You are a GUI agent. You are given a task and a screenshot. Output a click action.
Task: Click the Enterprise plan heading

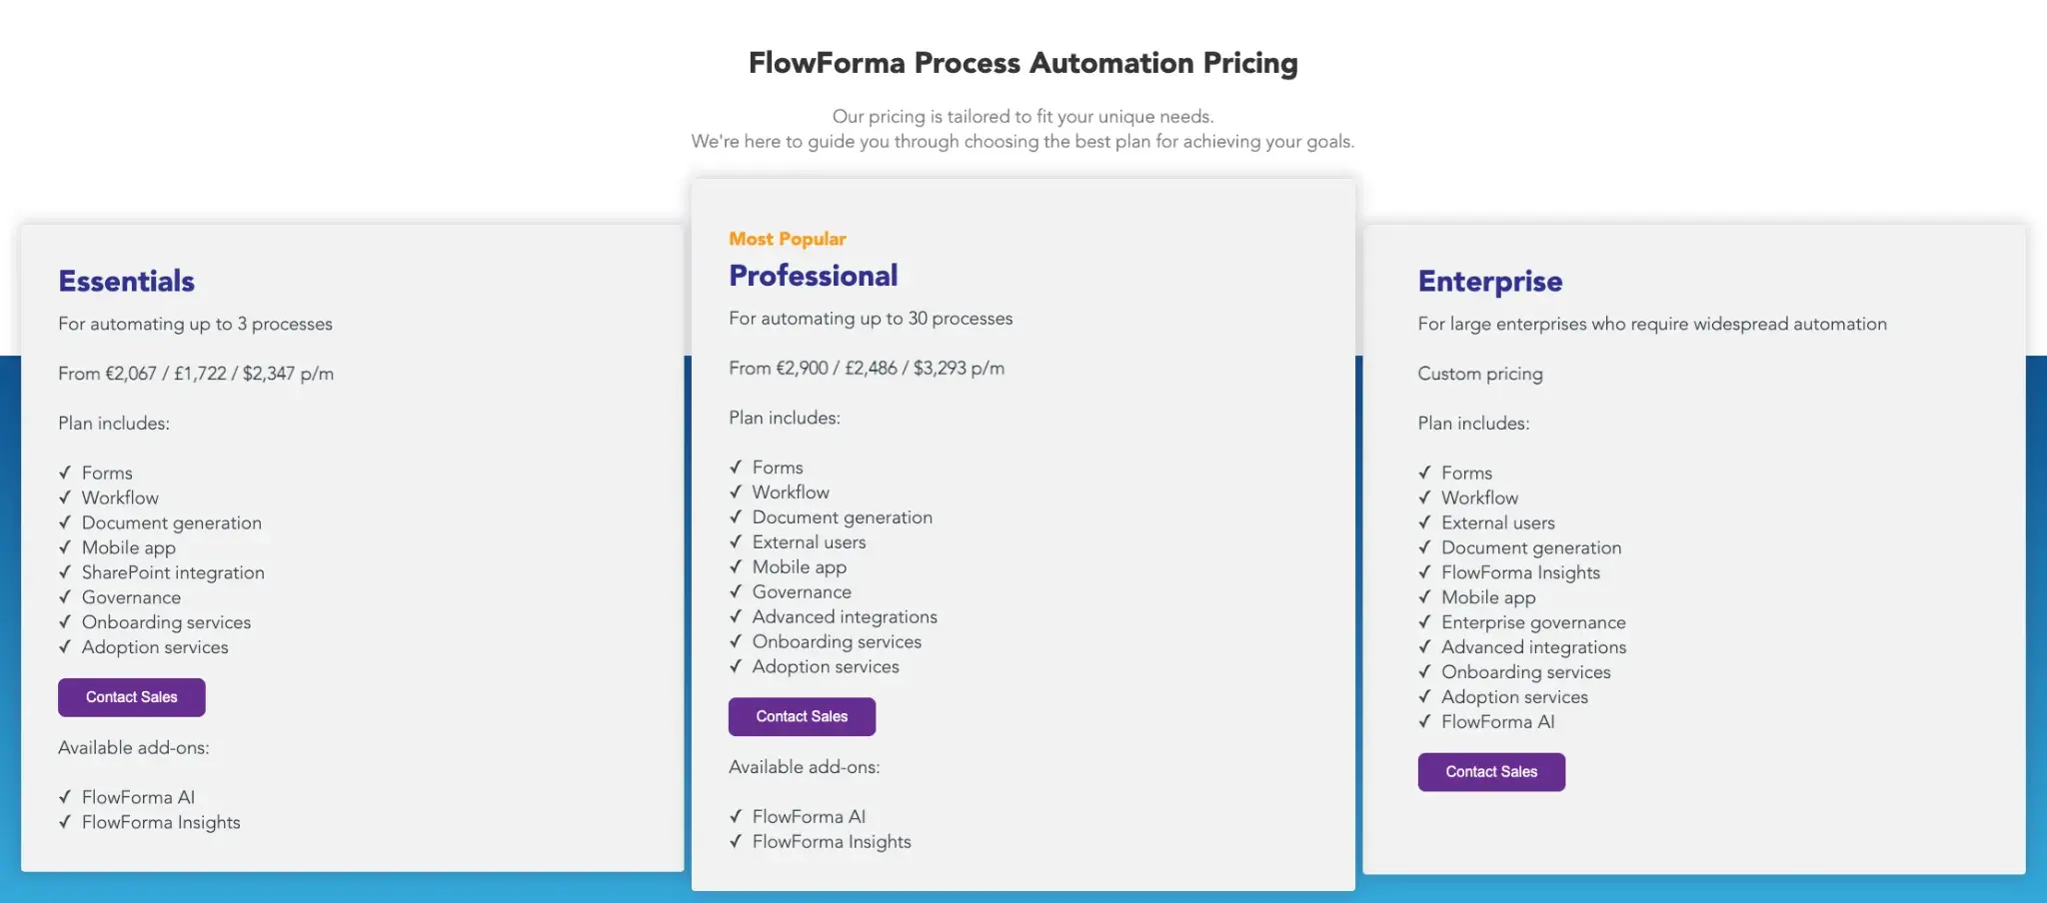coord(1489,281)
